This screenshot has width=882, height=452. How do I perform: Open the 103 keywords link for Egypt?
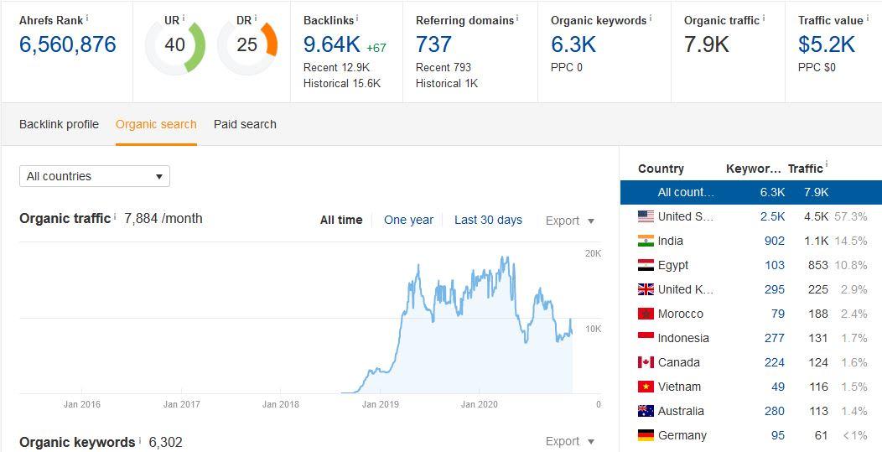click(775, 265)
